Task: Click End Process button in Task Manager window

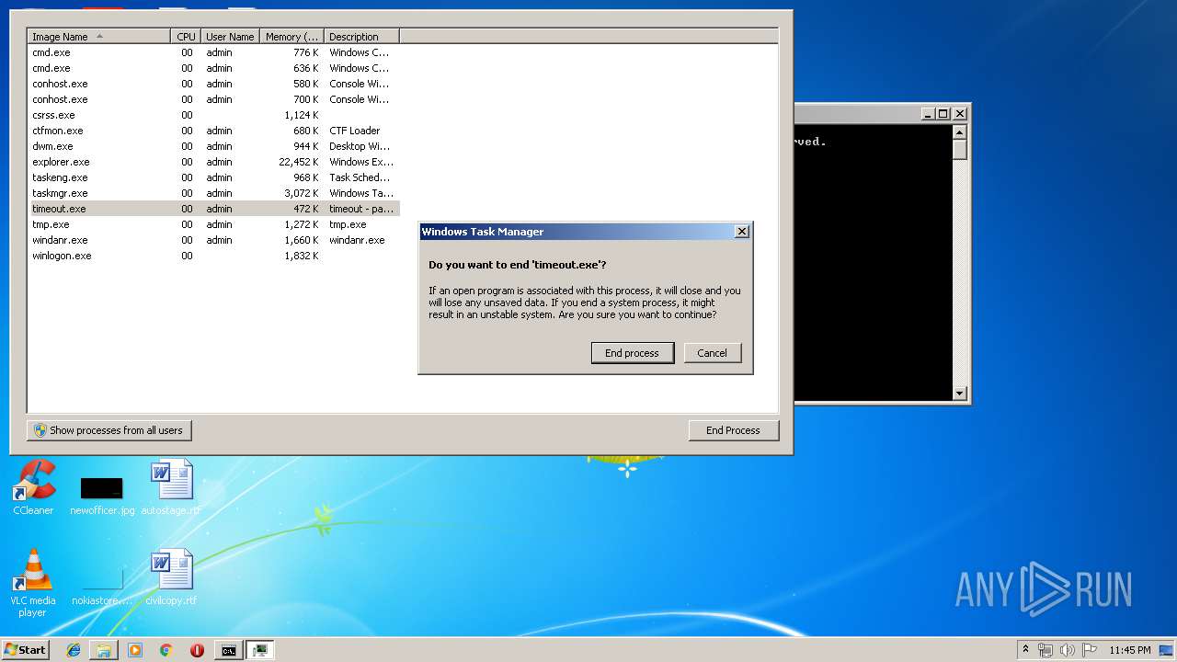Action: (x=733, y=430)
